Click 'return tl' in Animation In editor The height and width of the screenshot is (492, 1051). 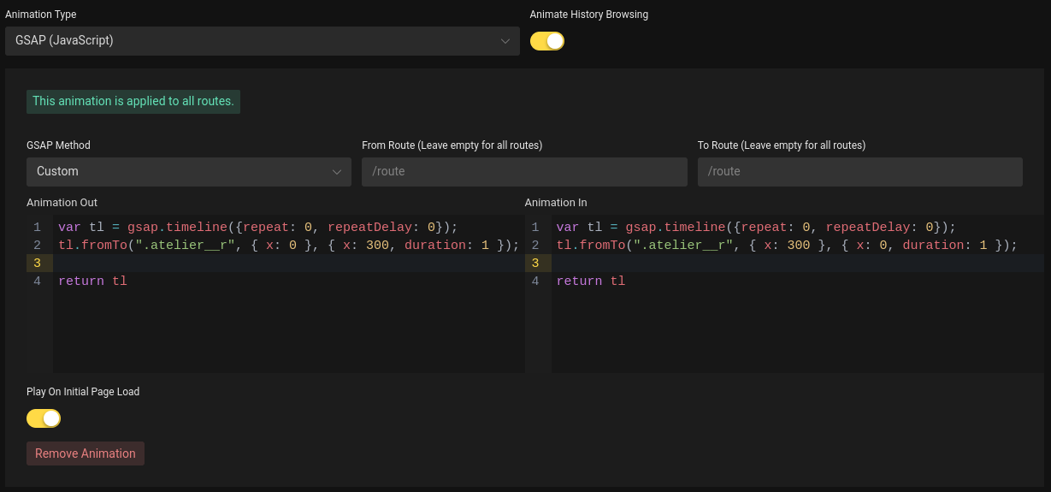click(x=590, y=282)
